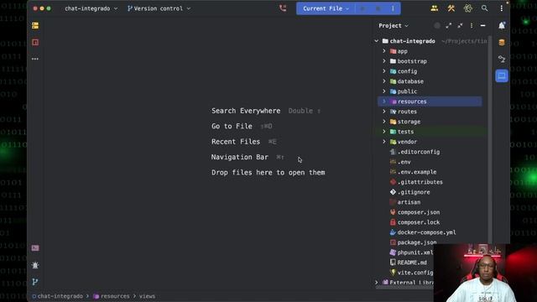Expand the resources folder

coord(384,102)
